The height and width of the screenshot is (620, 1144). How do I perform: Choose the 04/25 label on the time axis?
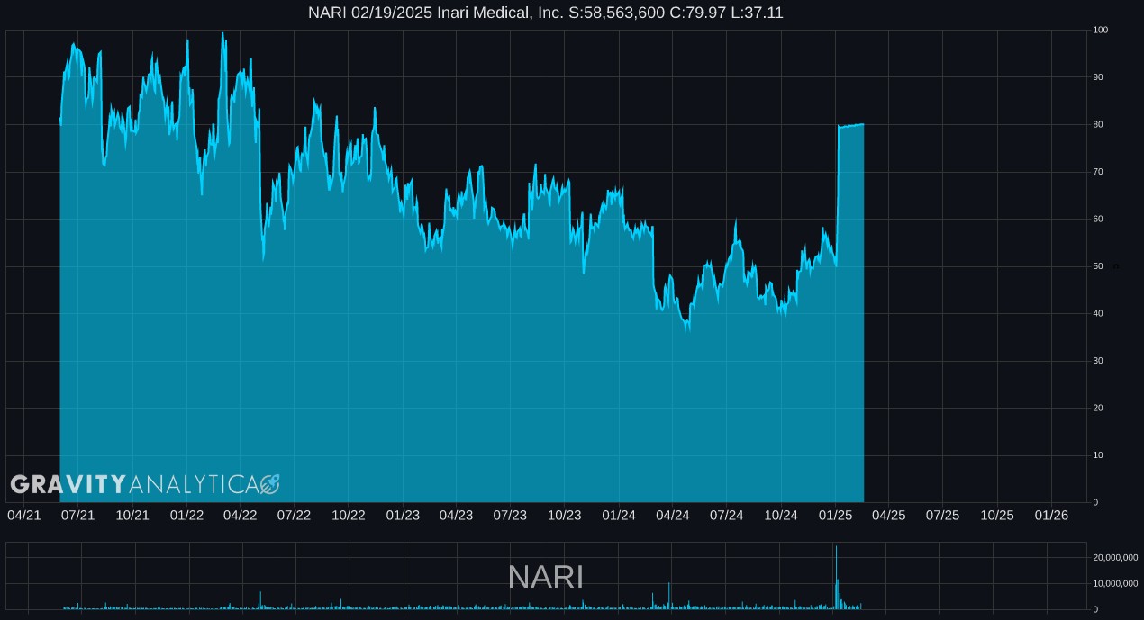[889, 515]
